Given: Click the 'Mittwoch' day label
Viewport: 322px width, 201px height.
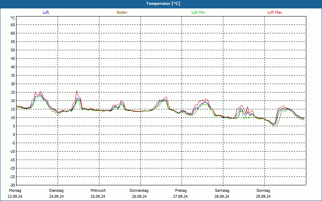Looking at the screenshot, I should point(98,191).
